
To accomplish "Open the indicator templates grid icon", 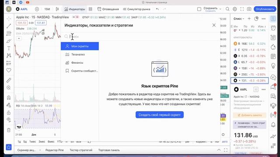I will click(x=91, y=9).
